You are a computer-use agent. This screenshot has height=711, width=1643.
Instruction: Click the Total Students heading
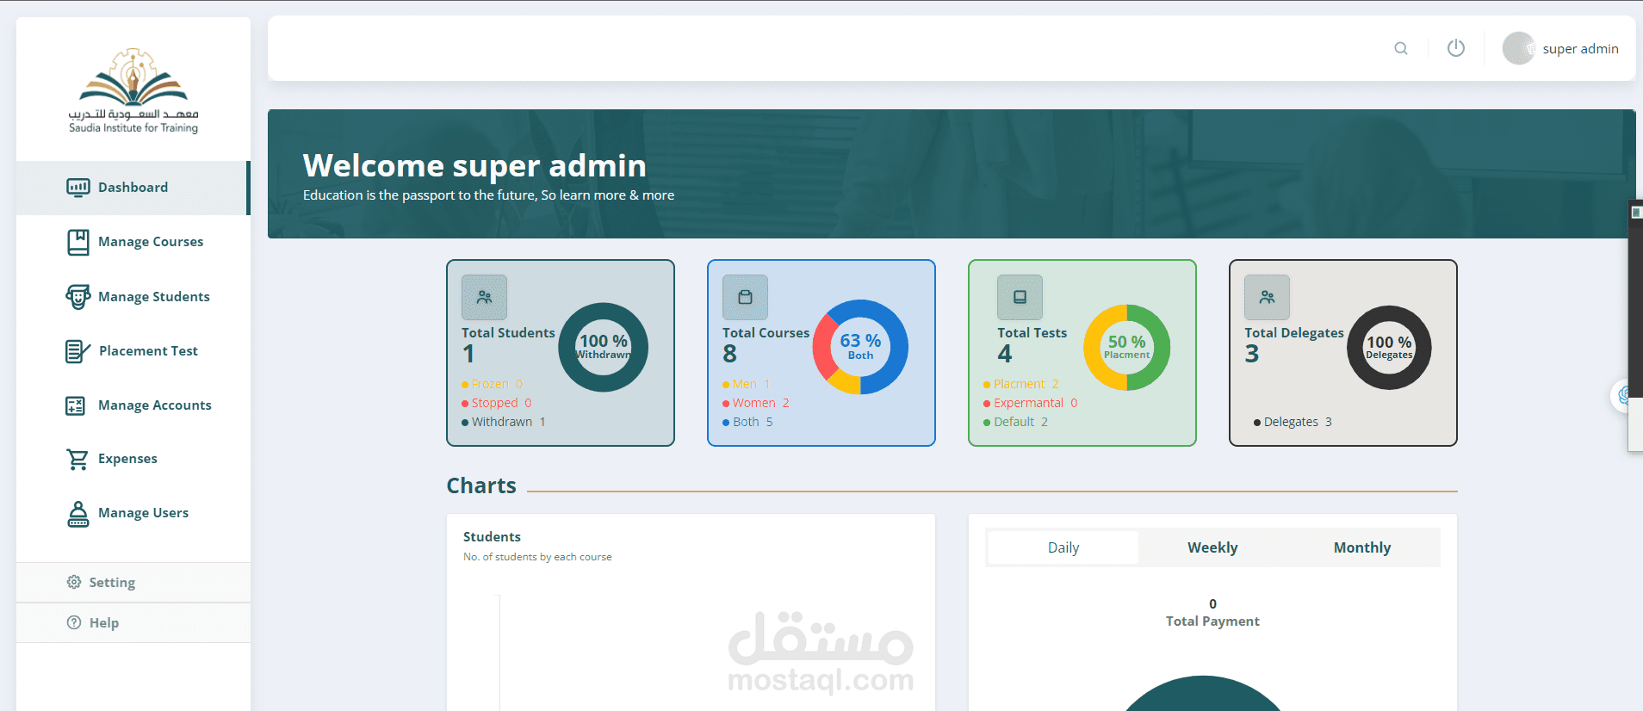(508, 333)
